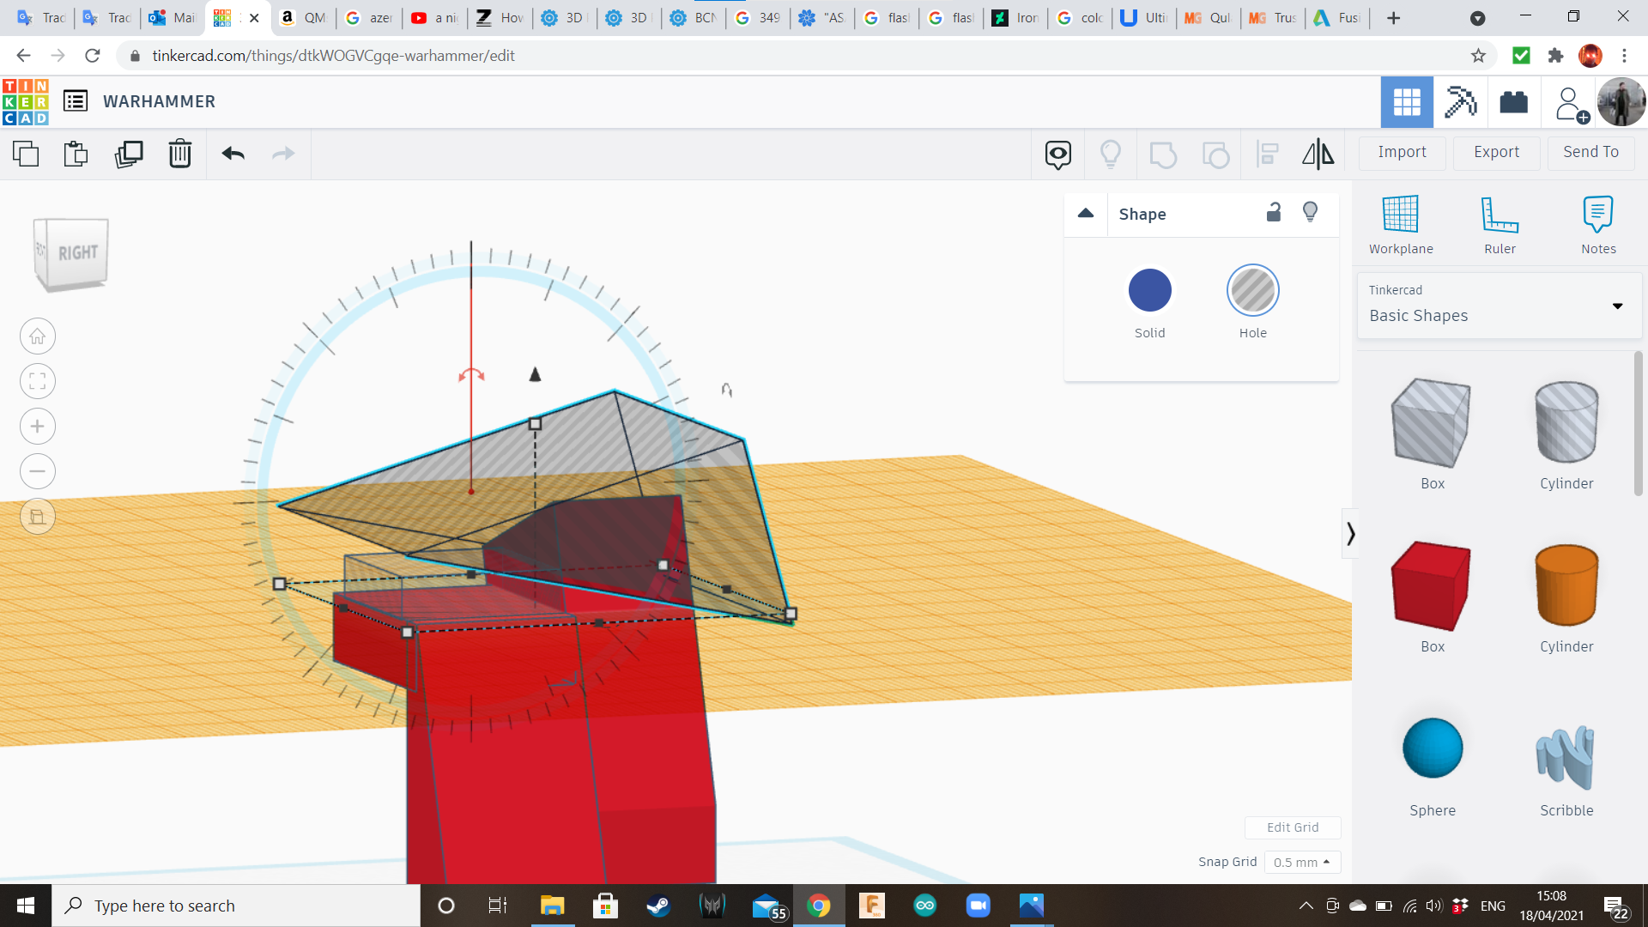1648x927 pixels.
Task: Toggle the shape visibility lightbulb
Action: [x=1310, y=212]
